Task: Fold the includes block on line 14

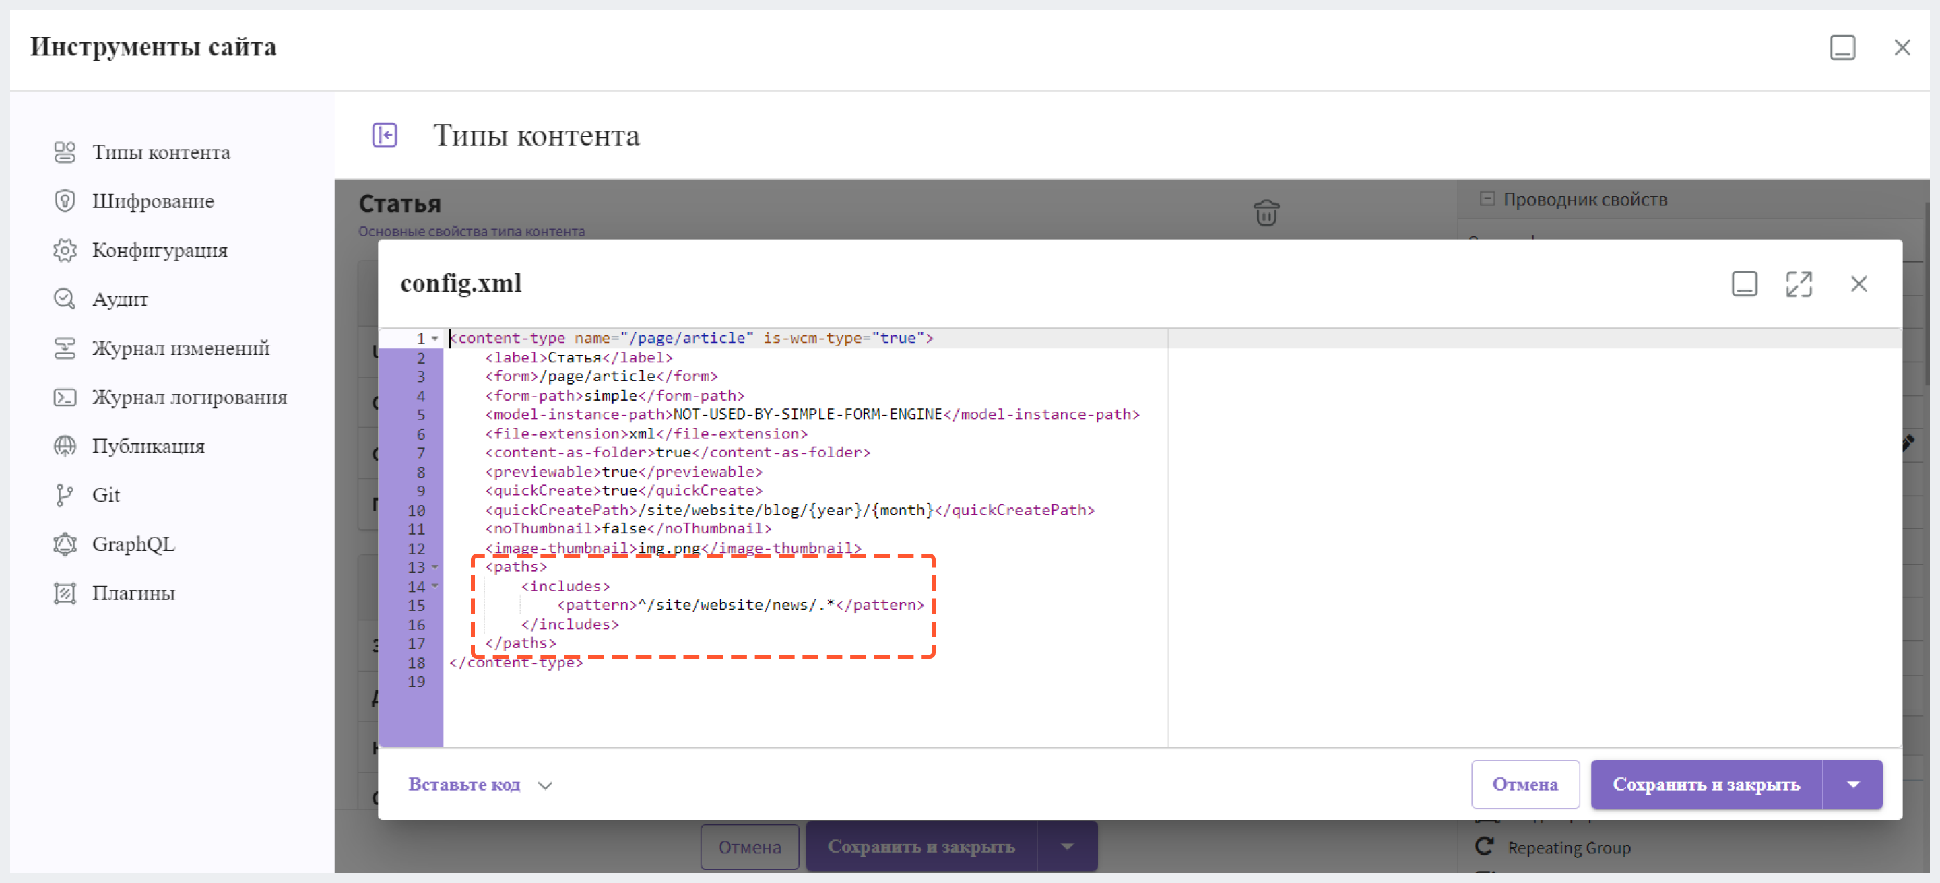Action: coord(434,587)
